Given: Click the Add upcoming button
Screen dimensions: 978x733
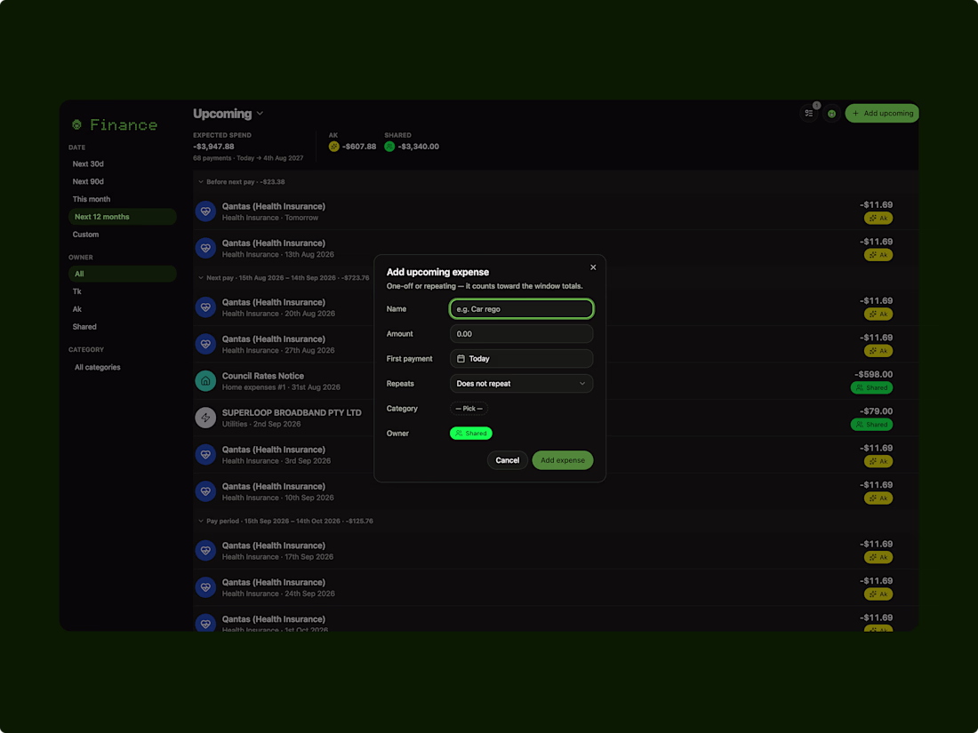Looking at the screenshot, I should pyautogui.click(x=882, y=114).
